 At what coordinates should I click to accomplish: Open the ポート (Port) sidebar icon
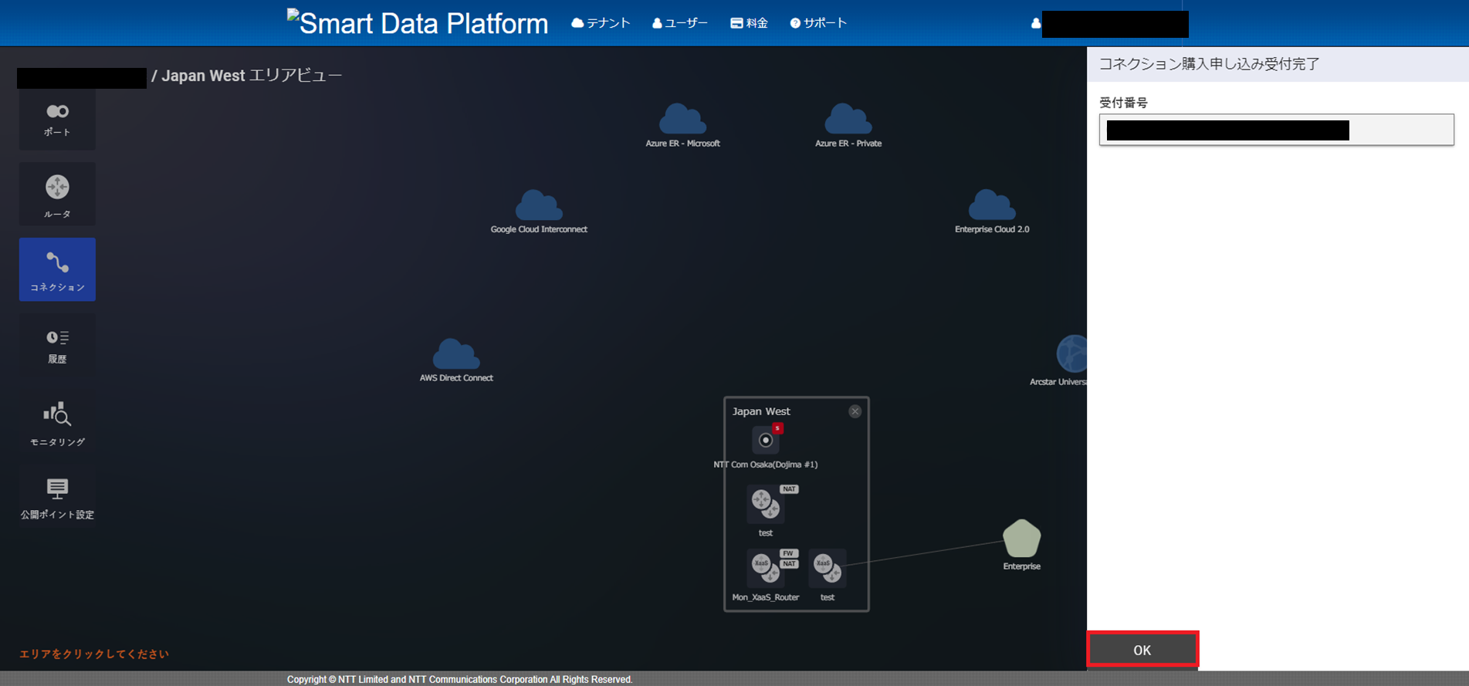57,120
